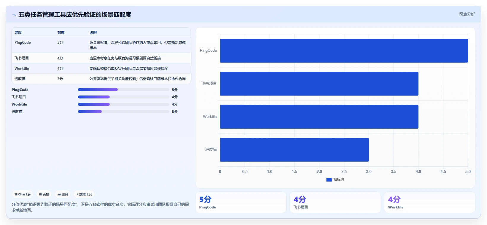Click the 1.0 tick on the chart's x-axis
The width and height of the screenshot is (487, 225).
[270, 171]
